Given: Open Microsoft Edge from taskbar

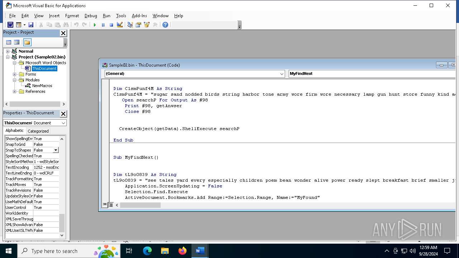Looking at the screenshot, I should 147,251.
